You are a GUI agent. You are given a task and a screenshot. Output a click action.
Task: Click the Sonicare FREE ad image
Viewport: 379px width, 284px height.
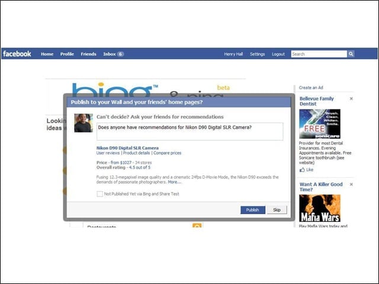pos(320,124)
